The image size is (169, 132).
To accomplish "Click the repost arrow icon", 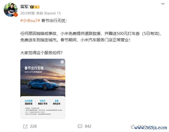I will point(25,126).
